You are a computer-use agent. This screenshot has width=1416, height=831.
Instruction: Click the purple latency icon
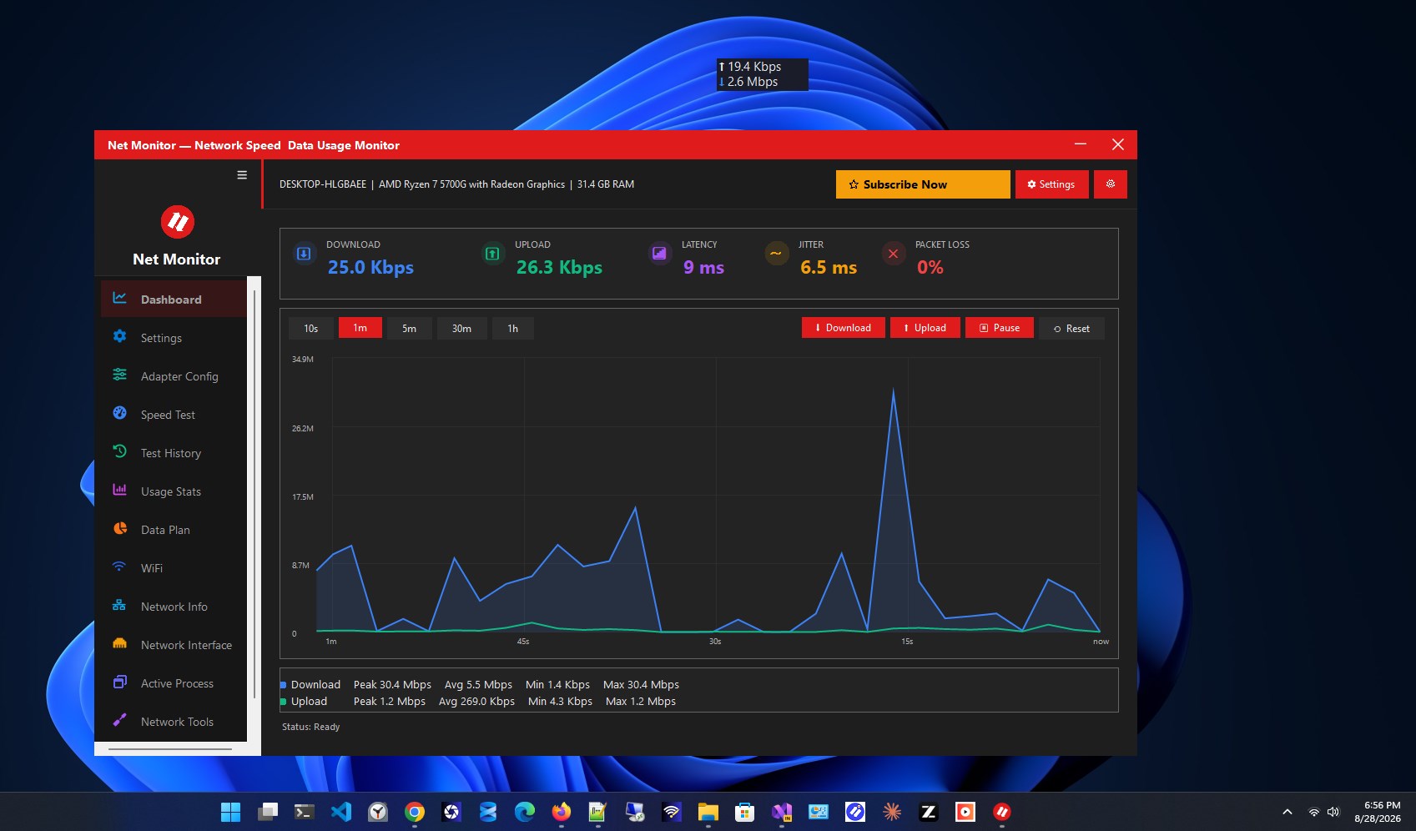(x=659, y=254)
